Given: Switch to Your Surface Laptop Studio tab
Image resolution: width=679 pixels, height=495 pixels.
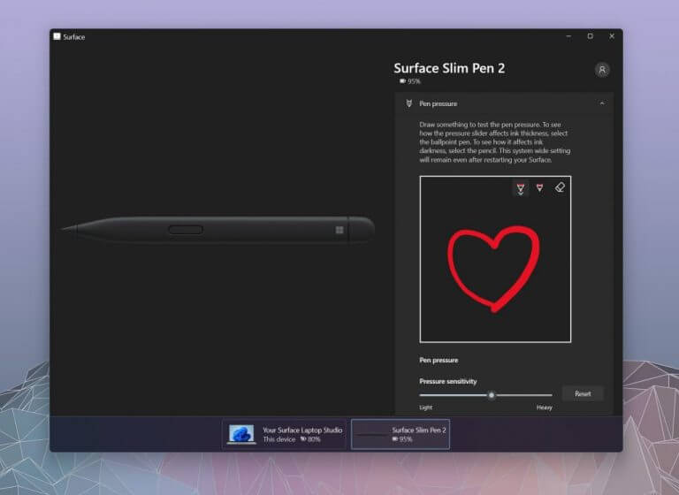Looking at the screenshot, I should [284, 434].
